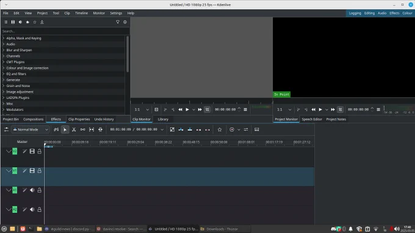Toggle lock on track V2
415x233 pixels.
(39, 151)
